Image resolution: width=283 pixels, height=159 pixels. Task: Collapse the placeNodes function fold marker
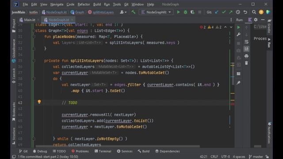click(x=34, y=37)
